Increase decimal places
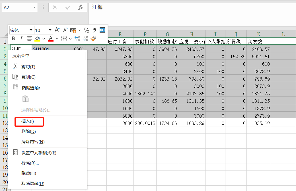The height and width of the screenshot is (191, 296). point(77,38)
